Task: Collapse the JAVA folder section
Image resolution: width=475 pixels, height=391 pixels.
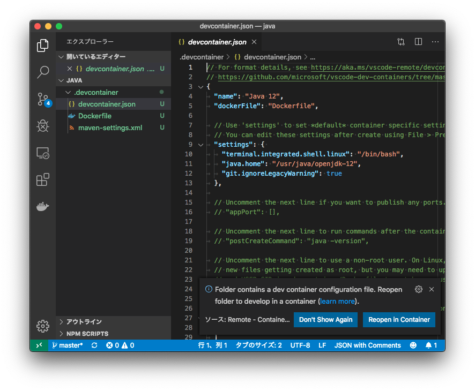Action: point(61,80)
